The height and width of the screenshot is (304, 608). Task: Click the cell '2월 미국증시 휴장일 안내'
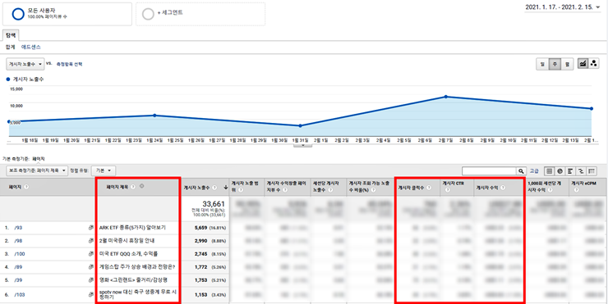tap(127, 241)
